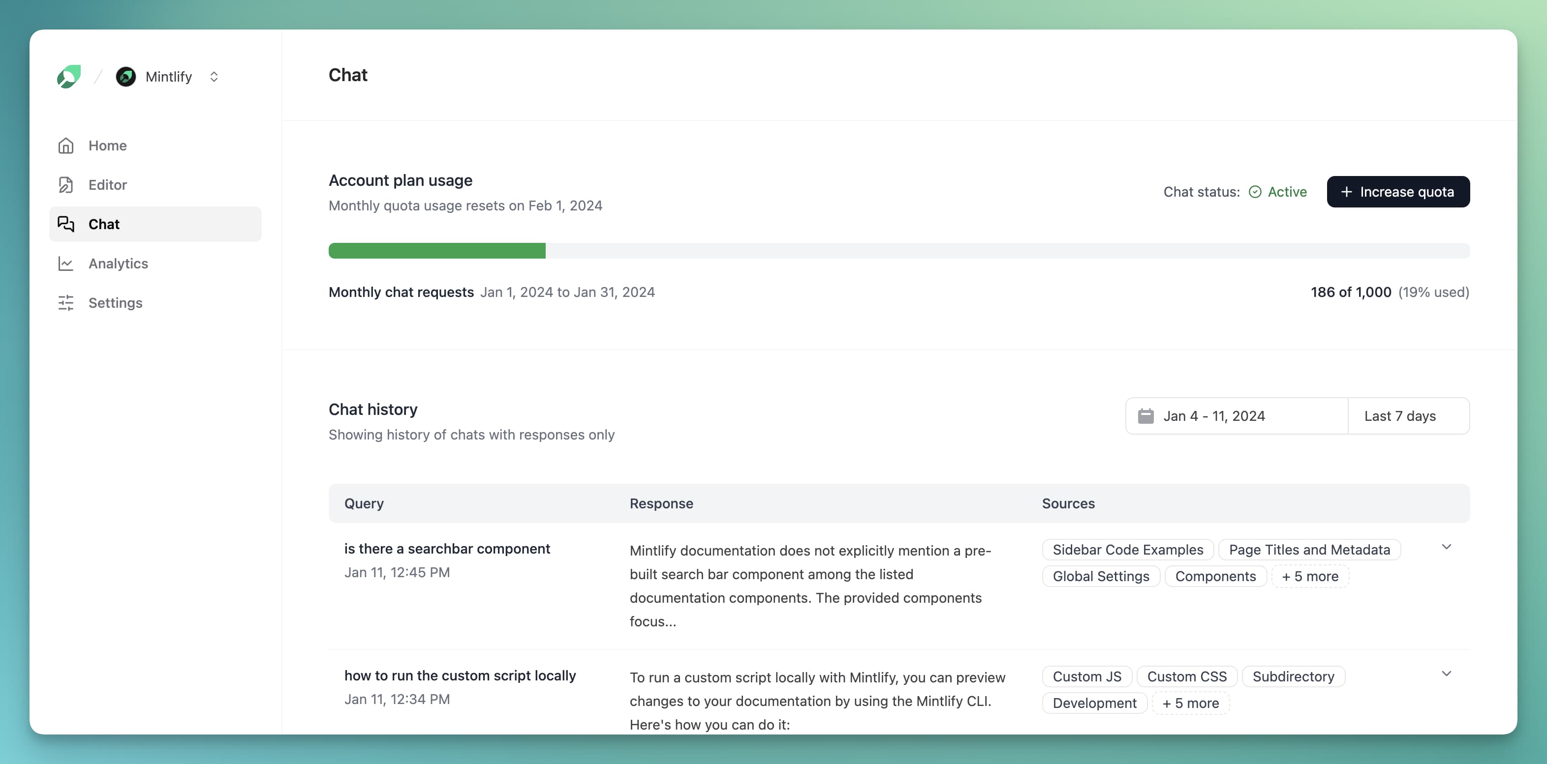The height and width of the screenshot is (764, 1547).
Task: Open the Settings menu item
Action: pyautogui.click(x=115, y=303)
